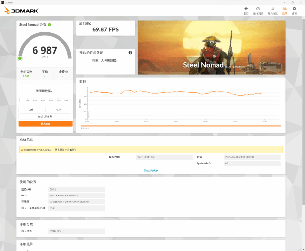Click the orange FPS line in monitoring chart
This screenshot has width=305, height=251.
[175, 92]
